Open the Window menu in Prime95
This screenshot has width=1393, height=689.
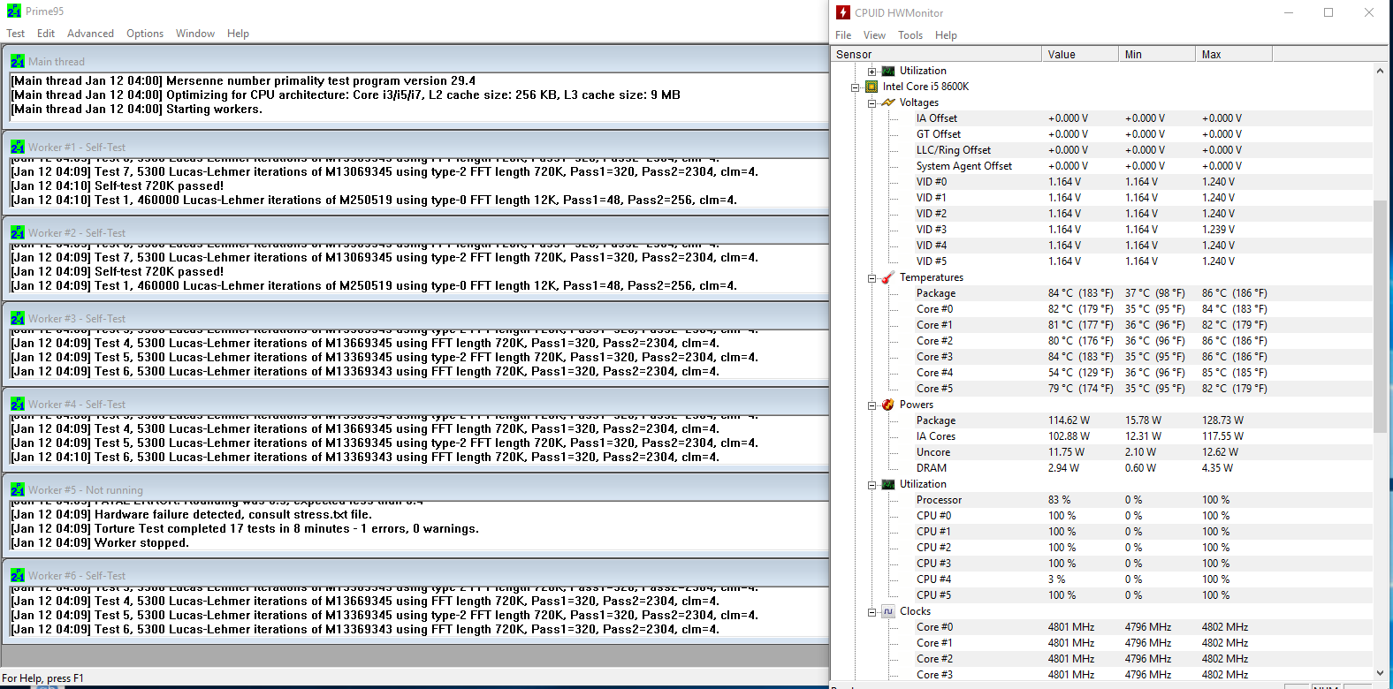[x=195, y=34]
